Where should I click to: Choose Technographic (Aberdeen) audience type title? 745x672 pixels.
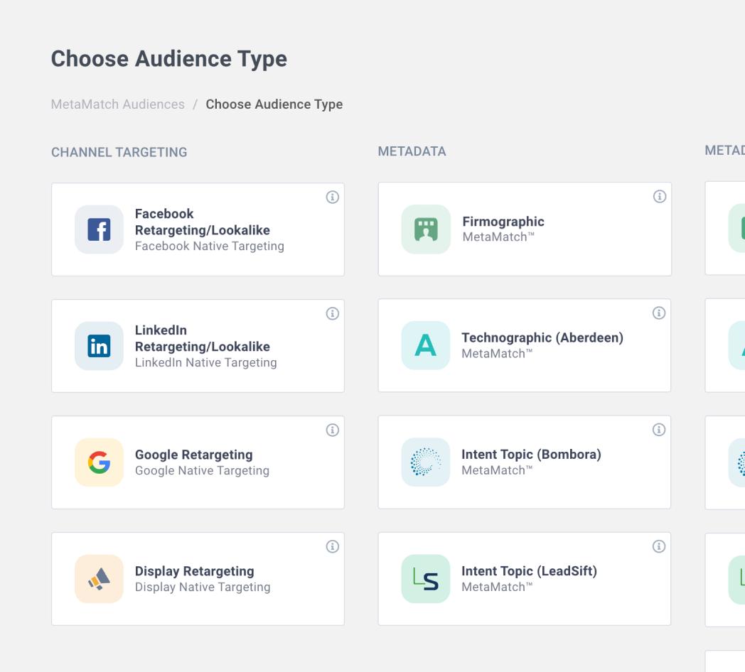coord(542,338)
